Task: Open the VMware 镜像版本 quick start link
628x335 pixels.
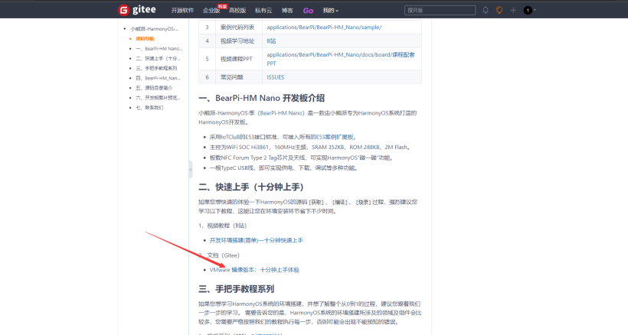Action: [254, 270]
